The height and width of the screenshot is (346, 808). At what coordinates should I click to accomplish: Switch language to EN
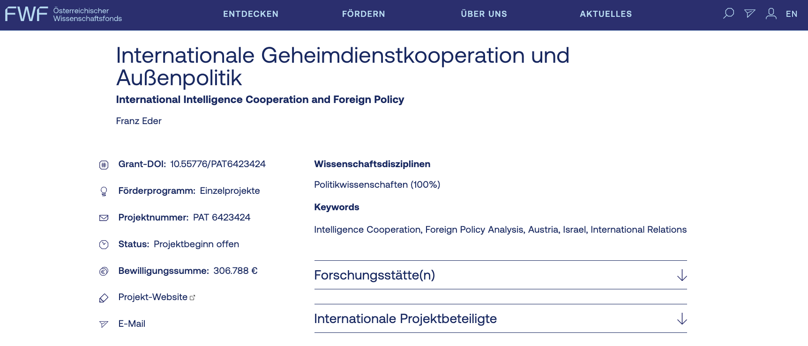(x=792, y=14)
